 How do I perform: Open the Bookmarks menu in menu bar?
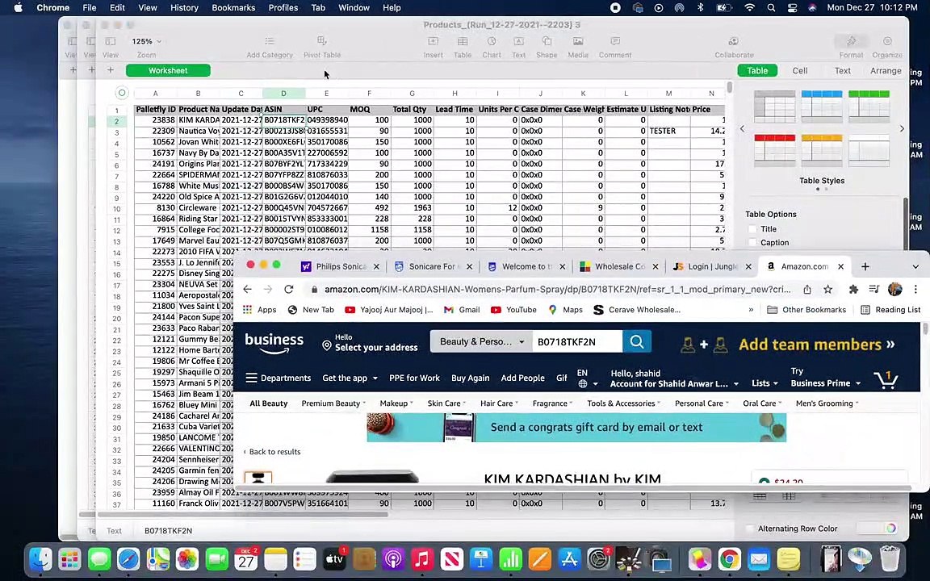[233, 8]
